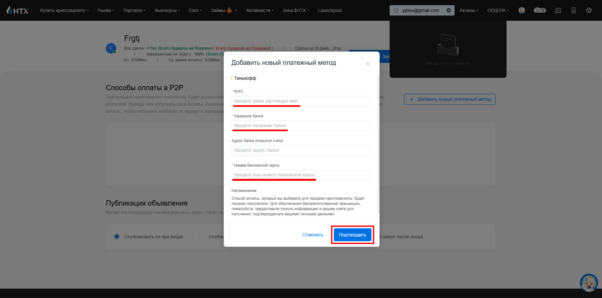
Task: Click the HTX logo
Action: coord(18,10)
